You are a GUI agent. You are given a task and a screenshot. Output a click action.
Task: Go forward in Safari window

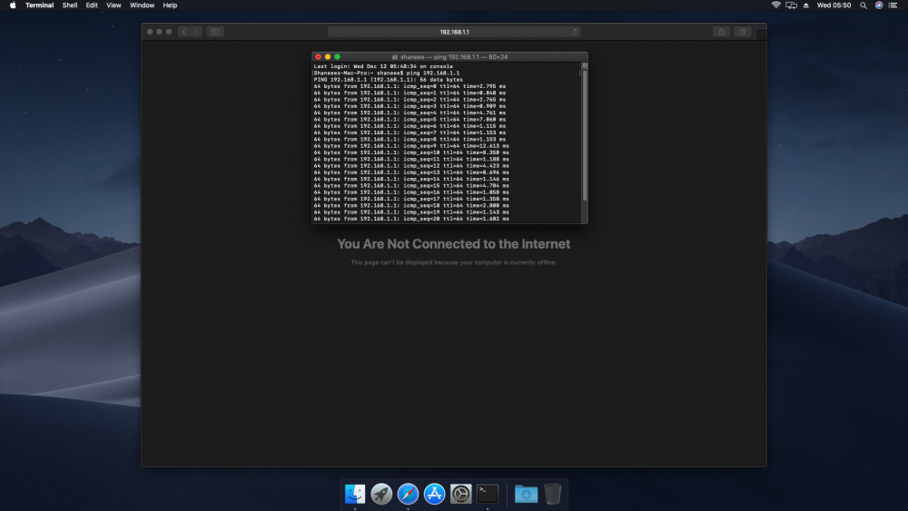[x=196, y=32]
